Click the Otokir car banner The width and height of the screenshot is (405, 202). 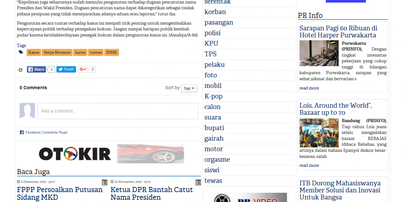[111, 154]
